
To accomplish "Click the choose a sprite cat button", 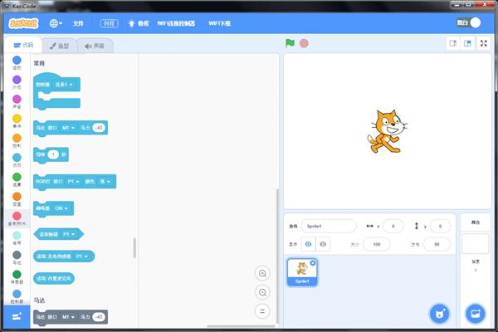I will pos(440,314).
